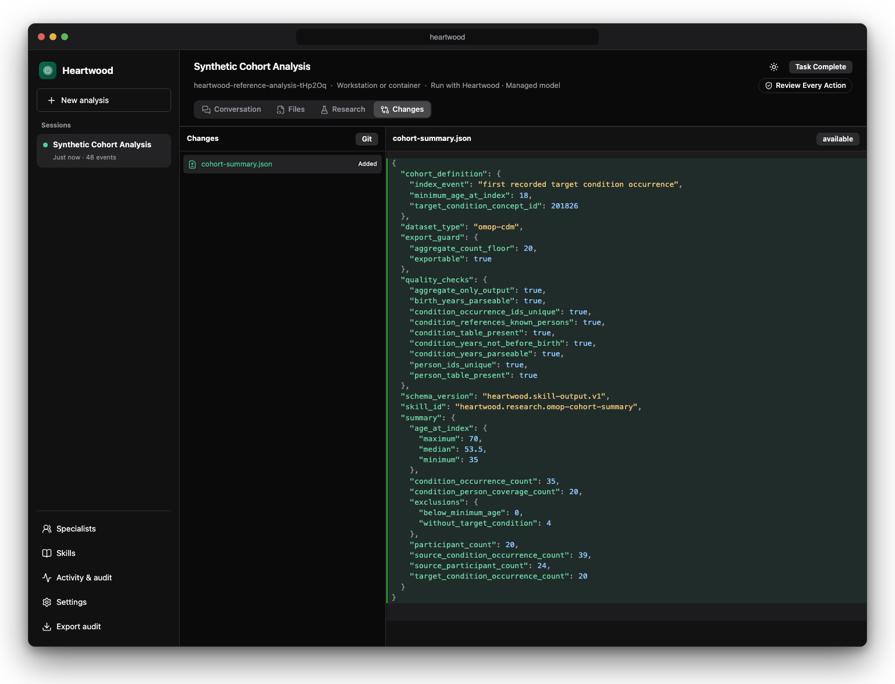The image size is (895, 684).
Task: Click the Conversation tab chat icon
Action: click(206, 109)
